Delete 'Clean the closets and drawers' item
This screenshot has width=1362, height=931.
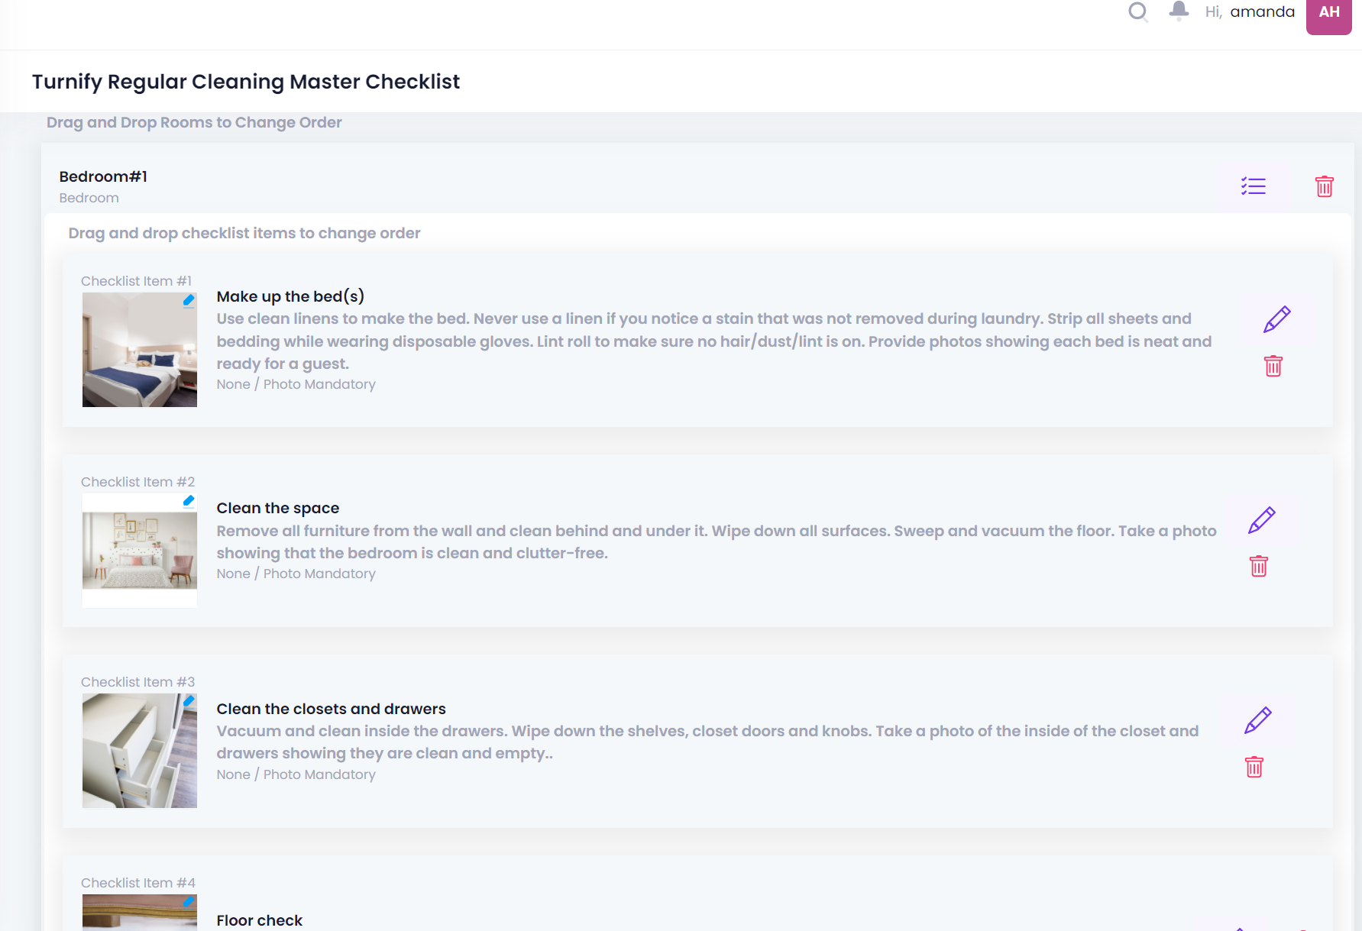[1254, 767]
